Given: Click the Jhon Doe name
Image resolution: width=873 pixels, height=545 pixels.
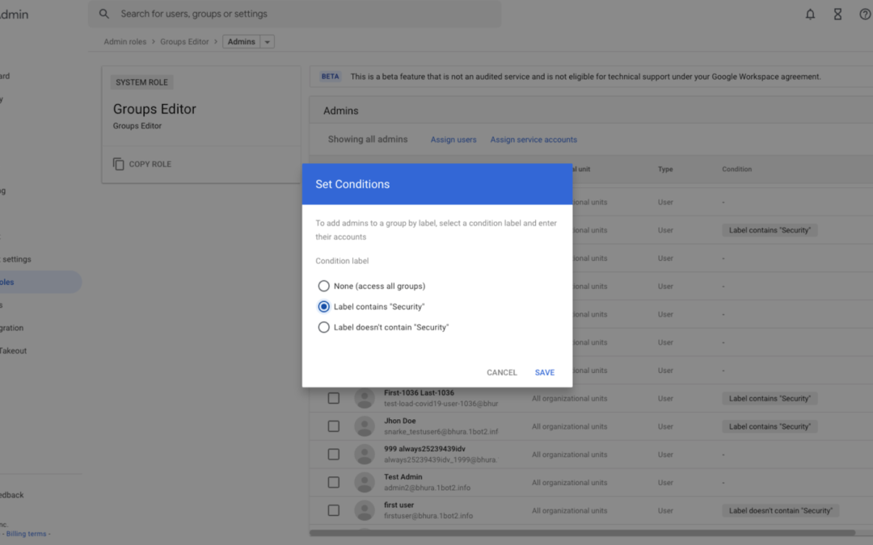Looking at the screenshot, I should coord(400,421).
